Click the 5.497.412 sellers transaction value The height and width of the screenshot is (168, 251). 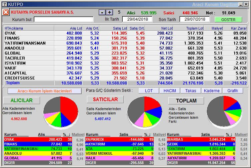pos(103,119)
